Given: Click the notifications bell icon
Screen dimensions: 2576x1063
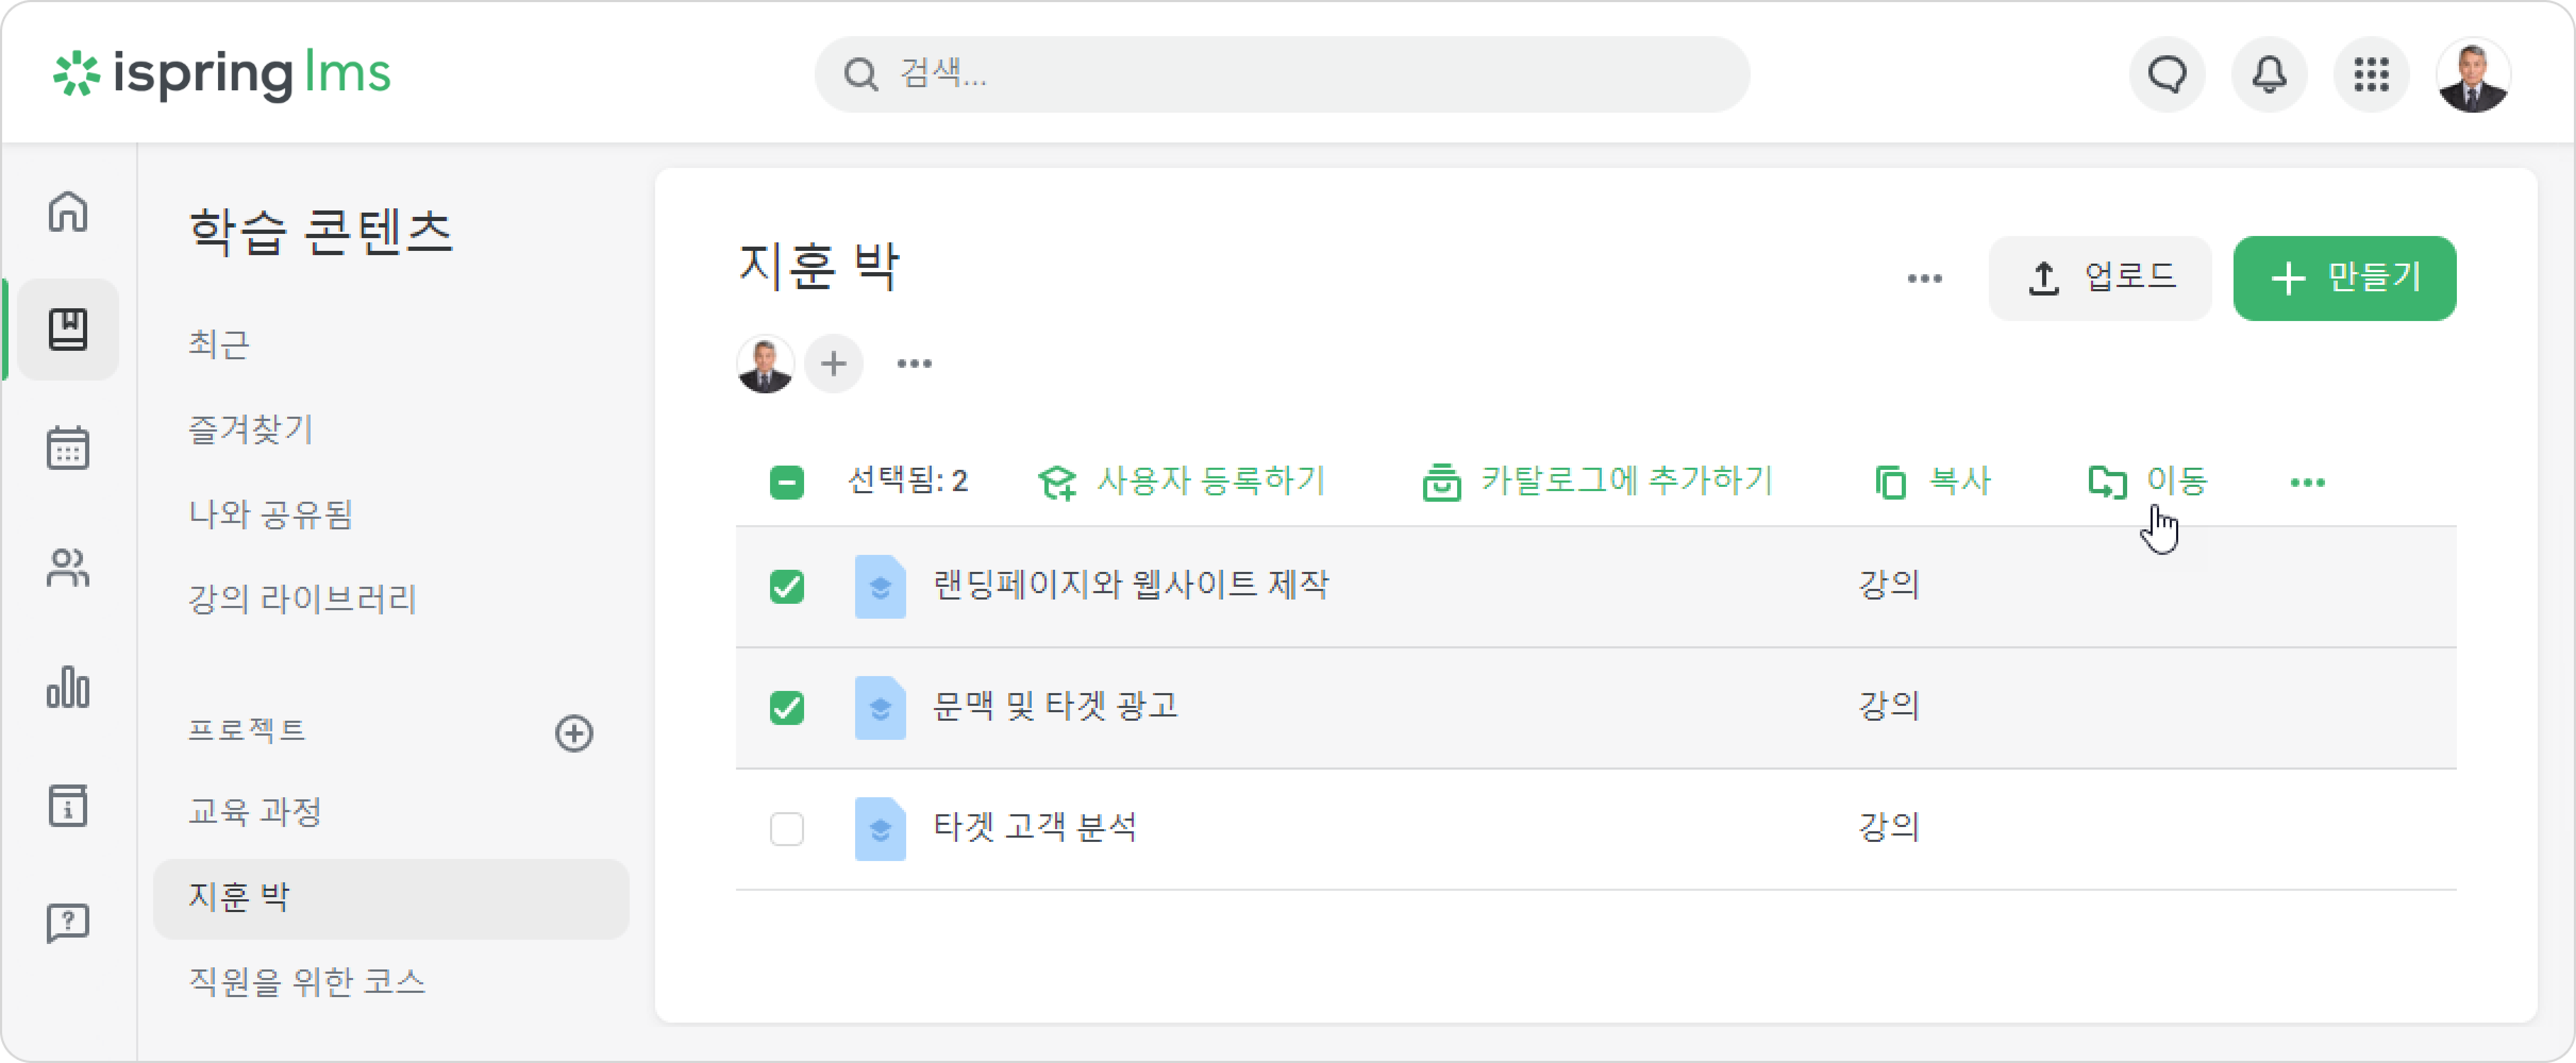Looking at the screenshot, I should [2269, 74].
